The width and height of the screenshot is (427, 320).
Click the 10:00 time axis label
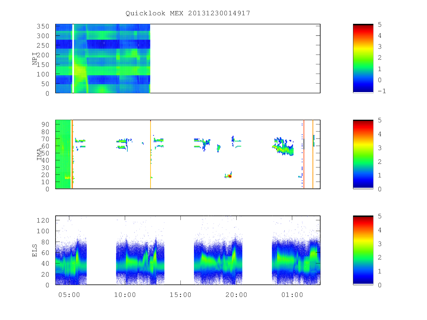[125, 295]
